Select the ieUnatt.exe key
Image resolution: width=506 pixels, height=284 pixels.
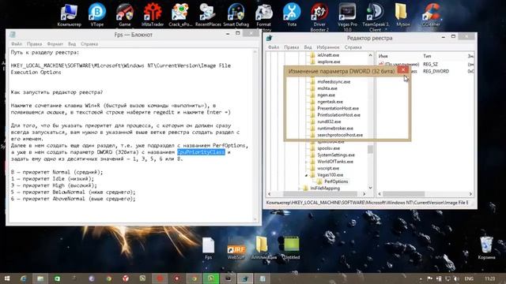(328, 55)
